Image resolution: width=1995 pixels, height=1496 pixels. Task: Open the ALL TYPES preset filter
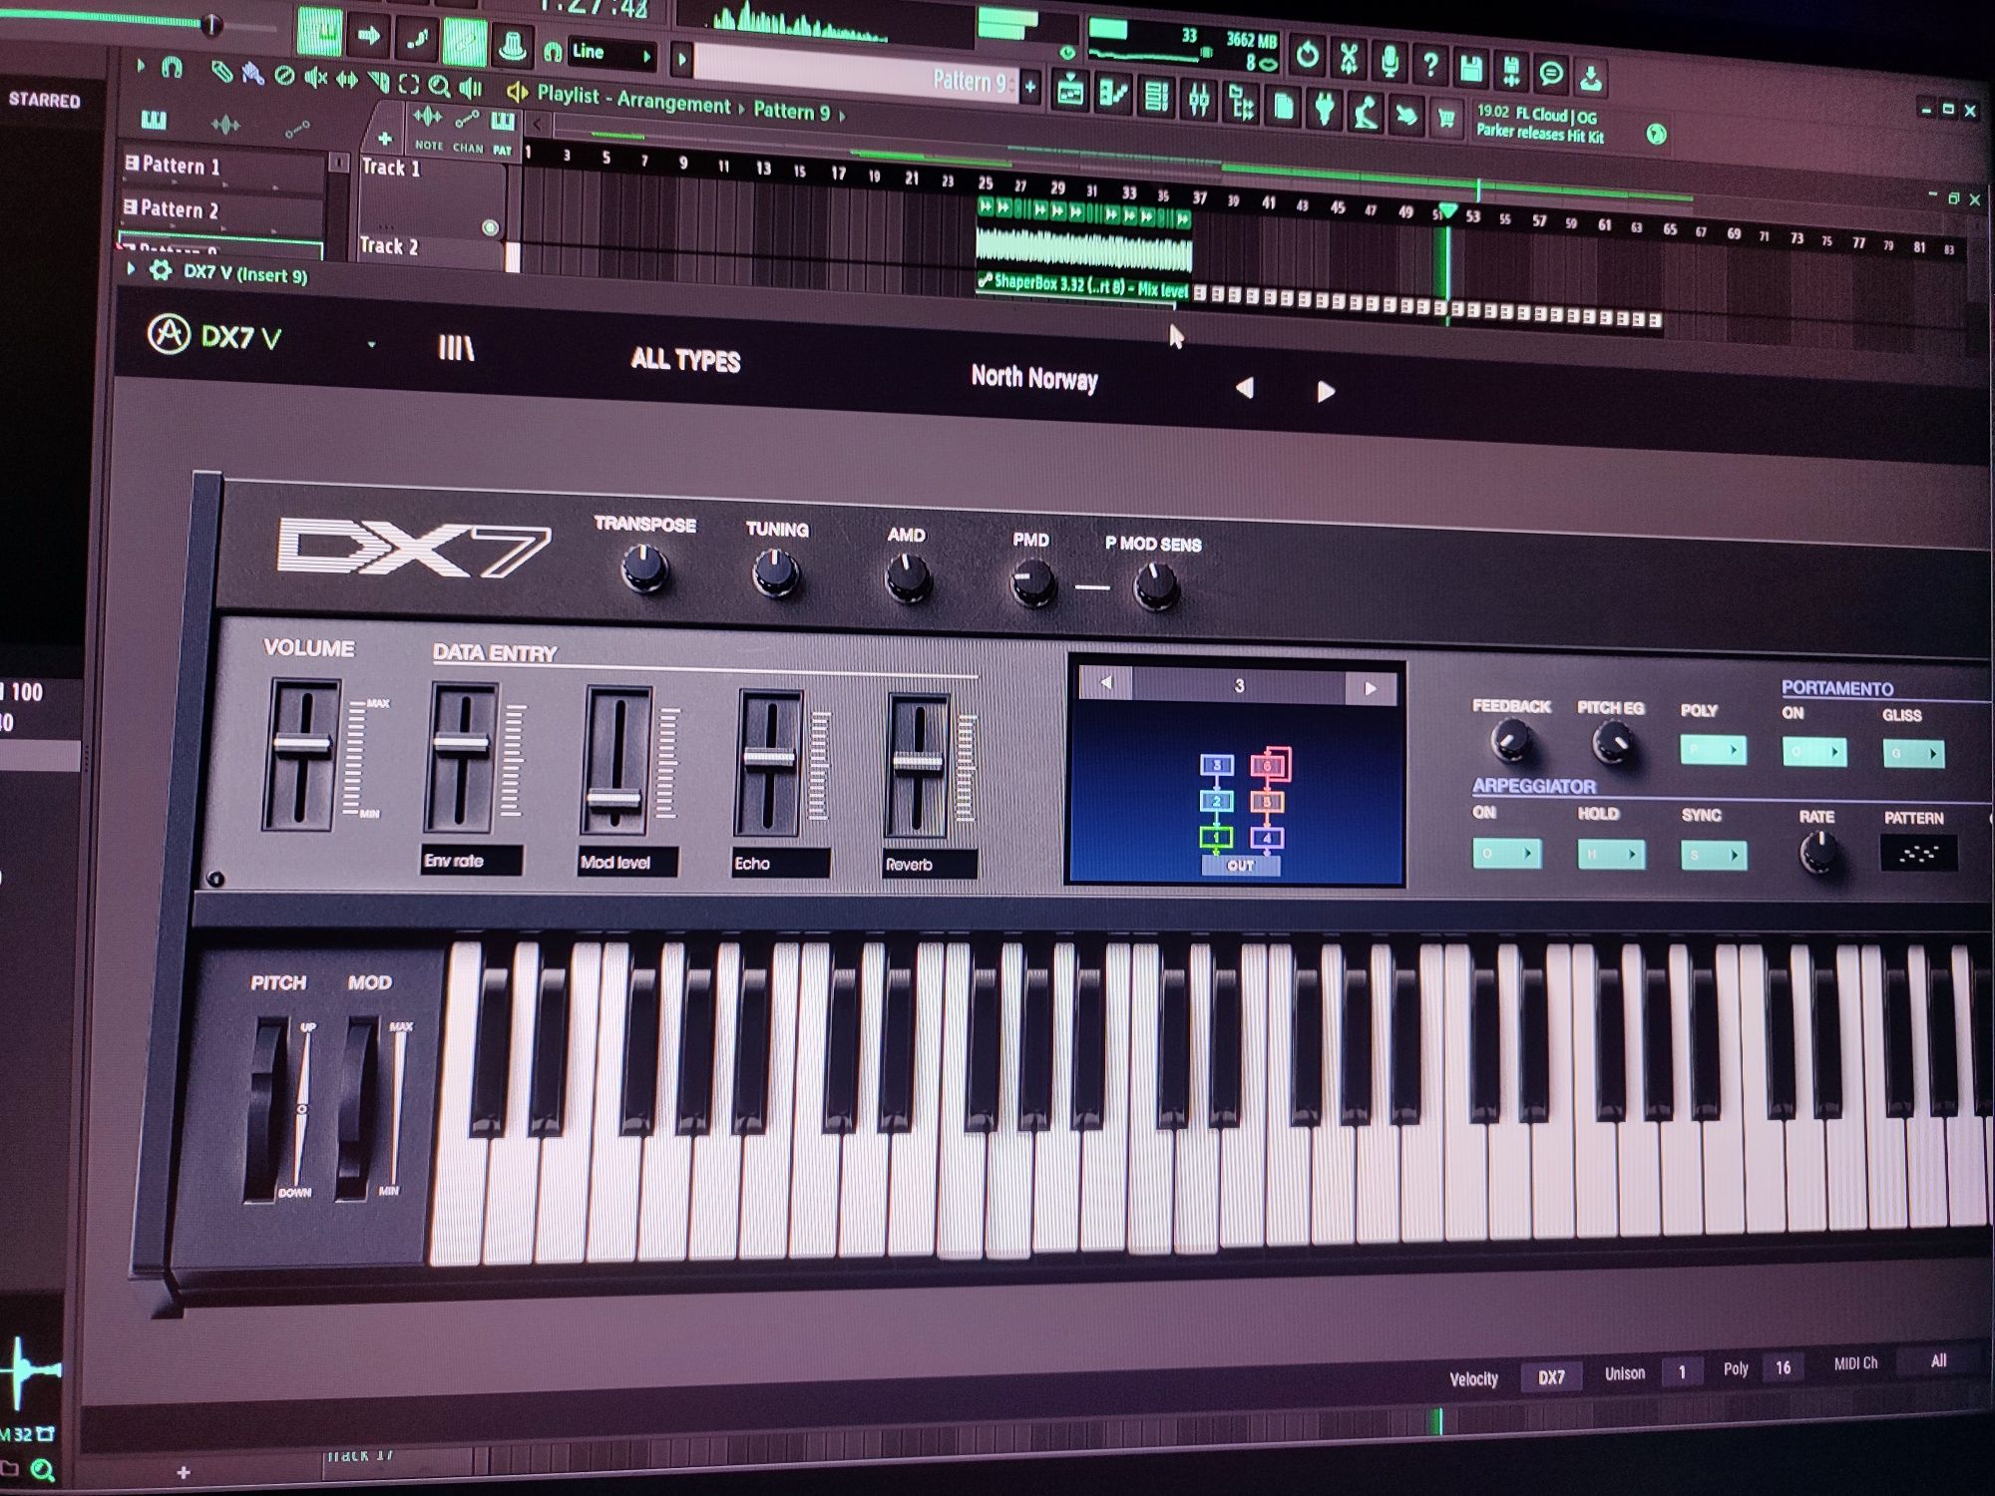coord(685,359)
